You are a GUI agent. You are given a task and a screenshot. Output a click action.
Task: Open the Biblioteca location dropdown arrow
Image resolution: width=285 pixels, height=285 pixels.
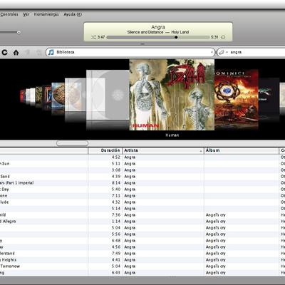pos(212,52)
